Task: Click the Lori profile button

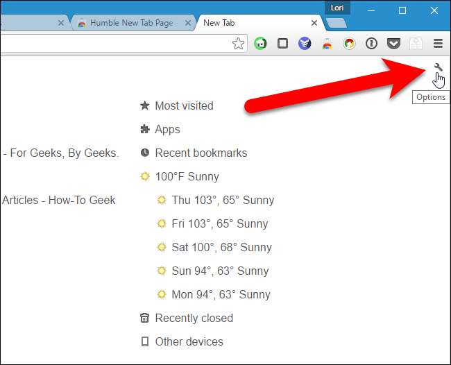Action: tap(338, 8)
